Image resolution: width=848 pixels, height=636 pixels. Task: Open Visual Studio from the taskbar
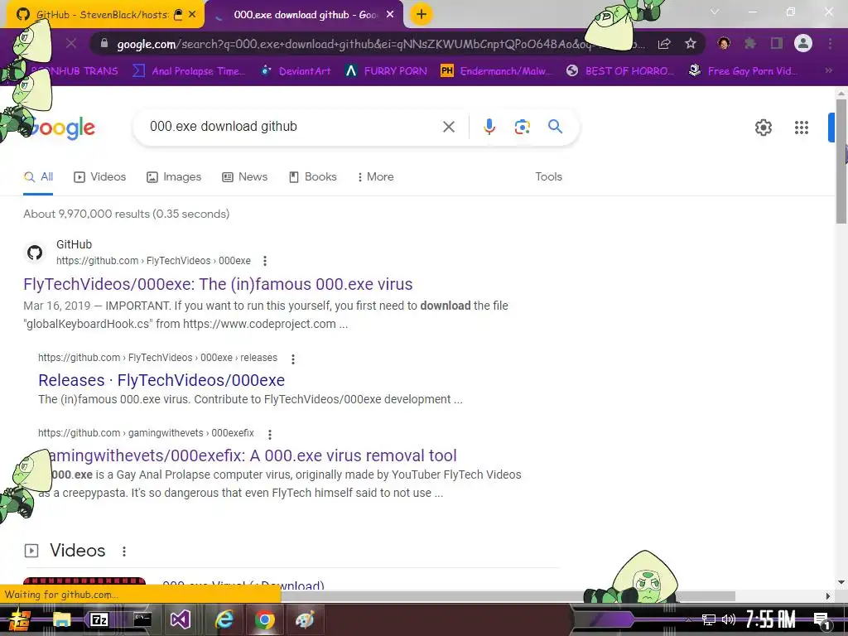coord(180,619)
